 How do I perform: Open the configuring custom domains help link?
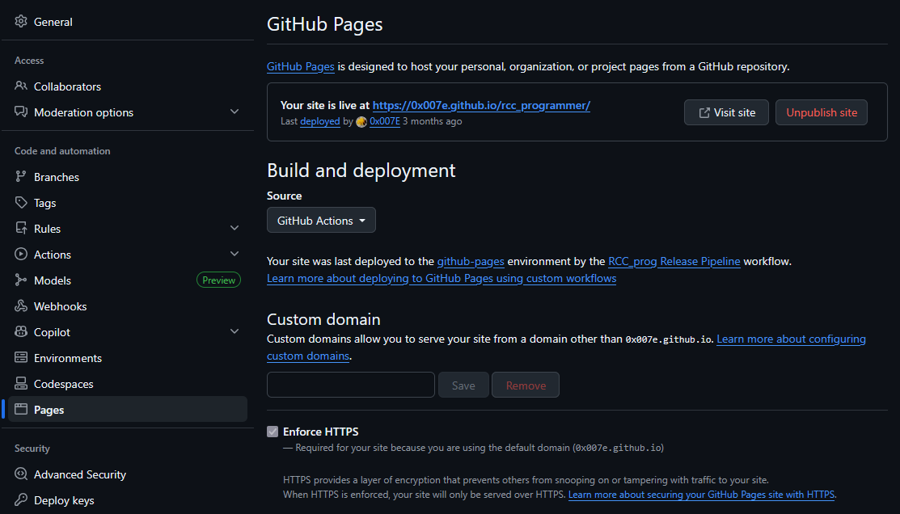(791, 339)
